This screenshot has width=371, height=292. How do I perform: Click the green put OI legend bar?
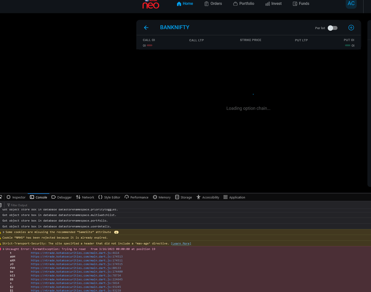tap(348, 45)
